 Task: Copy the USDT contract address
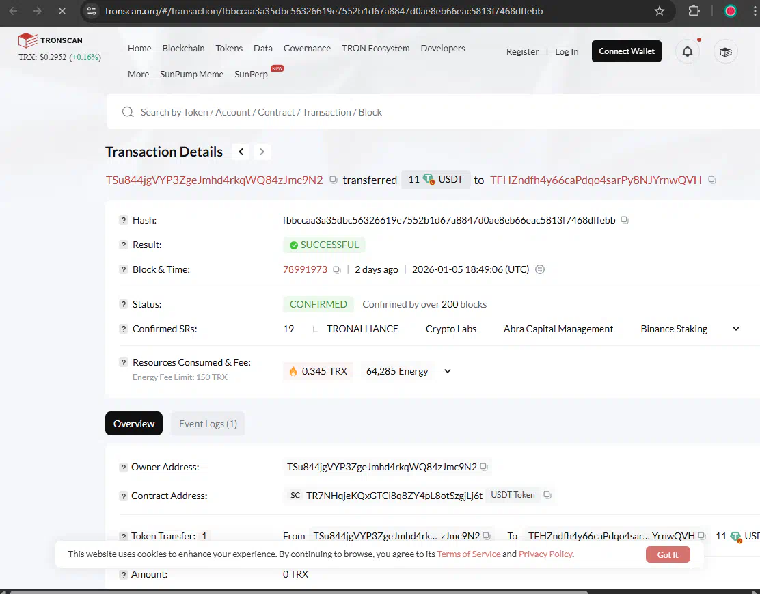[547, 495]
